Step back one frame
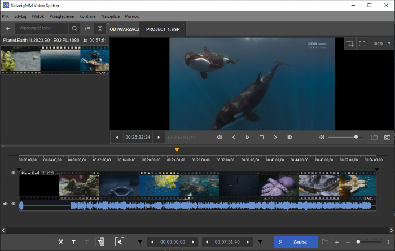The height and width of the screenshot is (251, 395). tap(234, 138)
